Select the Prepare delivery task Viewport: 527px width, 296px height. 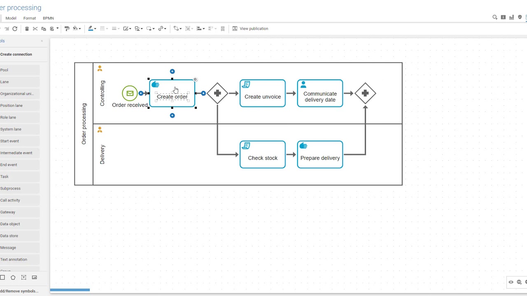[320, 155]
